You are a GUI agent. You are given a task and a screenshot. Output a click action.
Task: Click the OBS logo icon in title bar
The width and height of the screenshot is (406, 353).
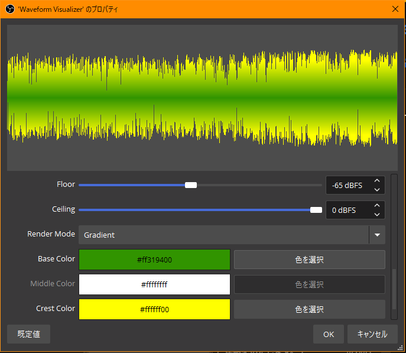click(9, 8)
